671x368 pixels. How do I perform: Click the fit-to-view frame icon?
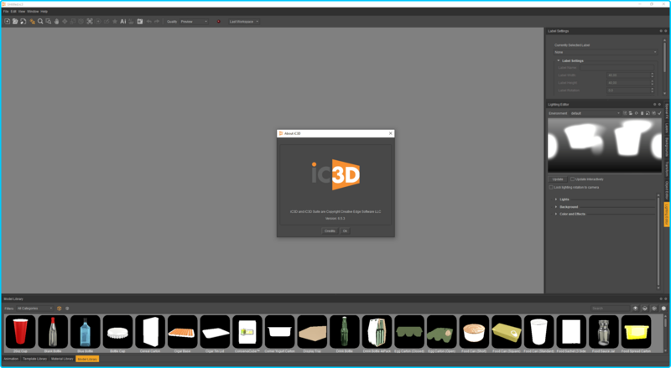[x=90, y=22]
